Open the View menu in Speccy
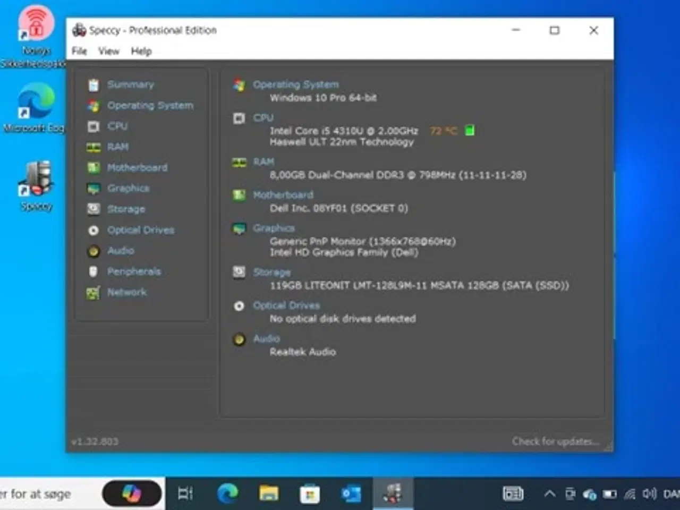Viewport: 680px width, 510px height. click(x=108, y=51)
